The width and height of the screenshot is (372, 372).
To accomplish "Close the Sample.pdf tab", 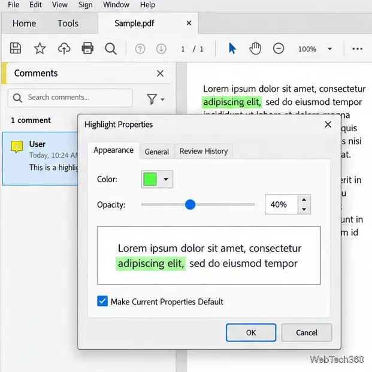I will click(x=189, y=23).
